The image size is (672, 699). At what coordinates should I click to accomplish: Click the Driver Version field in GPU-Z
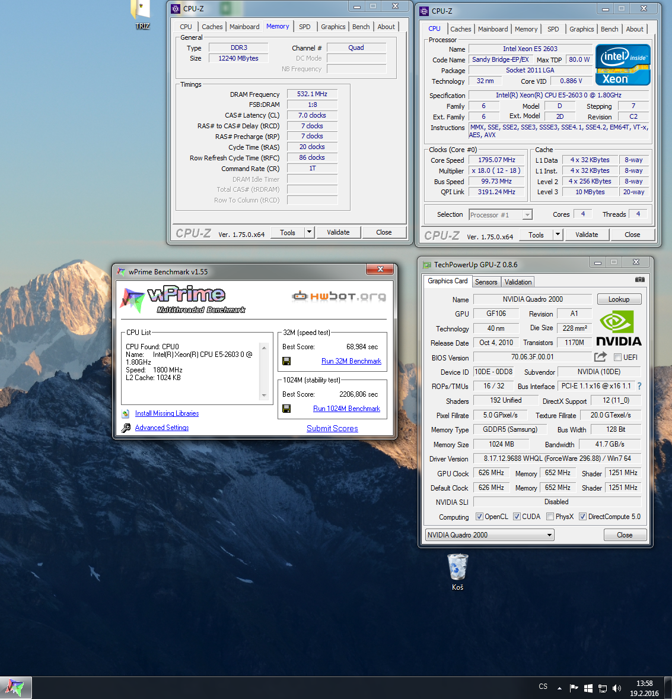point(557,458)
